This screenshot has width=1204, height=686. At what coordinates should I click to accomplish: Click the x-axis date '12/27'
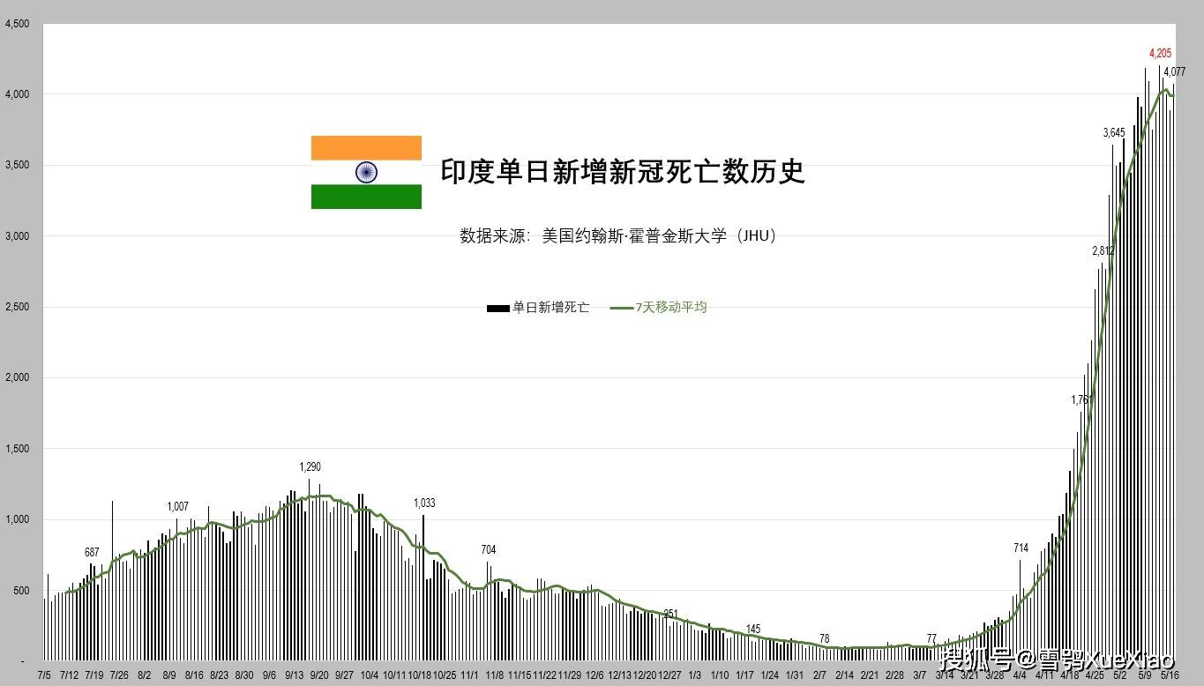click(670, 675)
